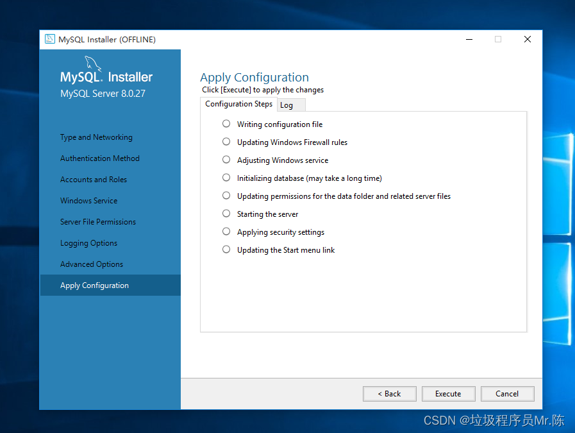This screenshot has height=433, width=575.
Task: Click the Execute button
Action: point(448,394)
